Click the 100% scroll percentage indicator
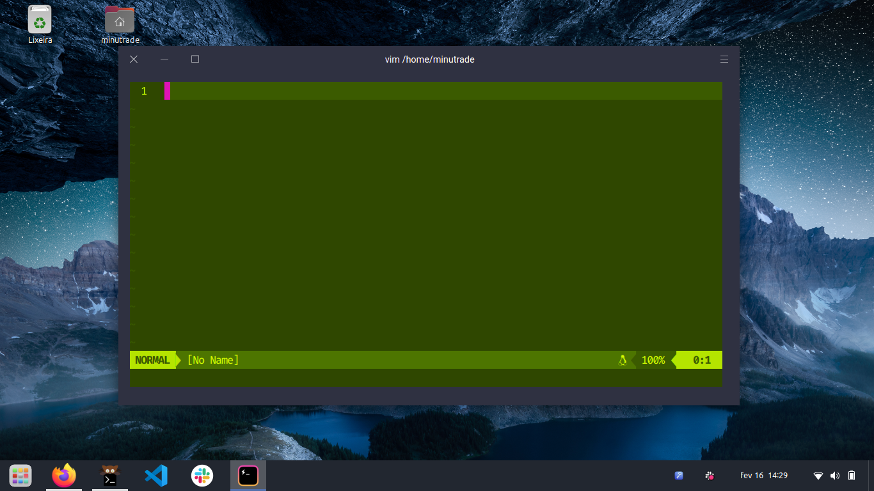The image size is (874, 491). coord(652,360)
